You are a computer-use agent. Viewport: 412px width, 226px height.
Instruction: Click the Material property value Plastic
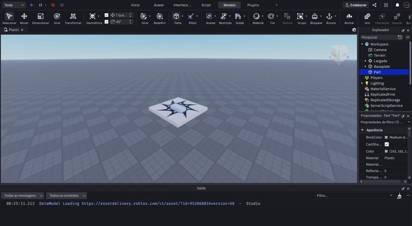[x=389, y=158]
